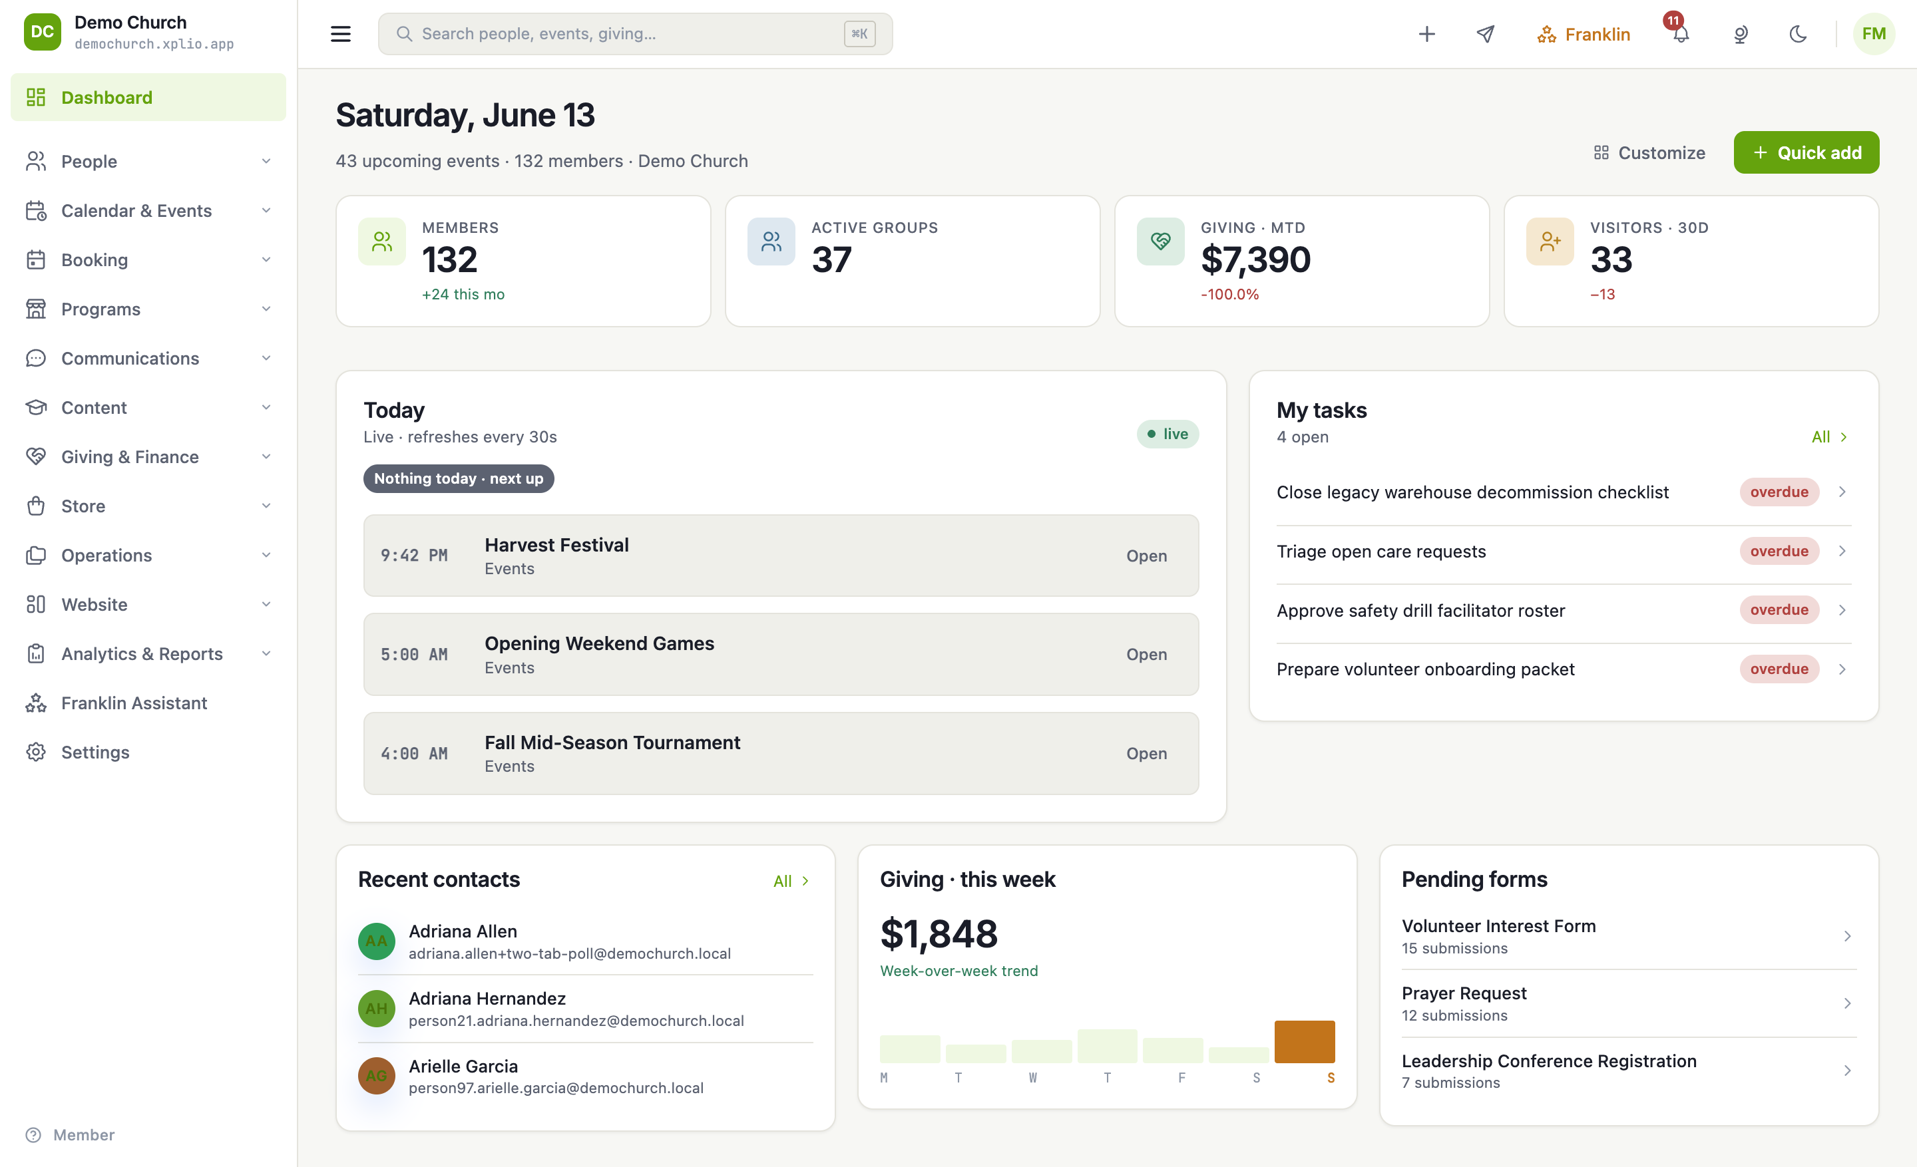1917x1167 pixels.
Task: Click the orange Sunday giving bar
Action: [x=1304, y=1041]
